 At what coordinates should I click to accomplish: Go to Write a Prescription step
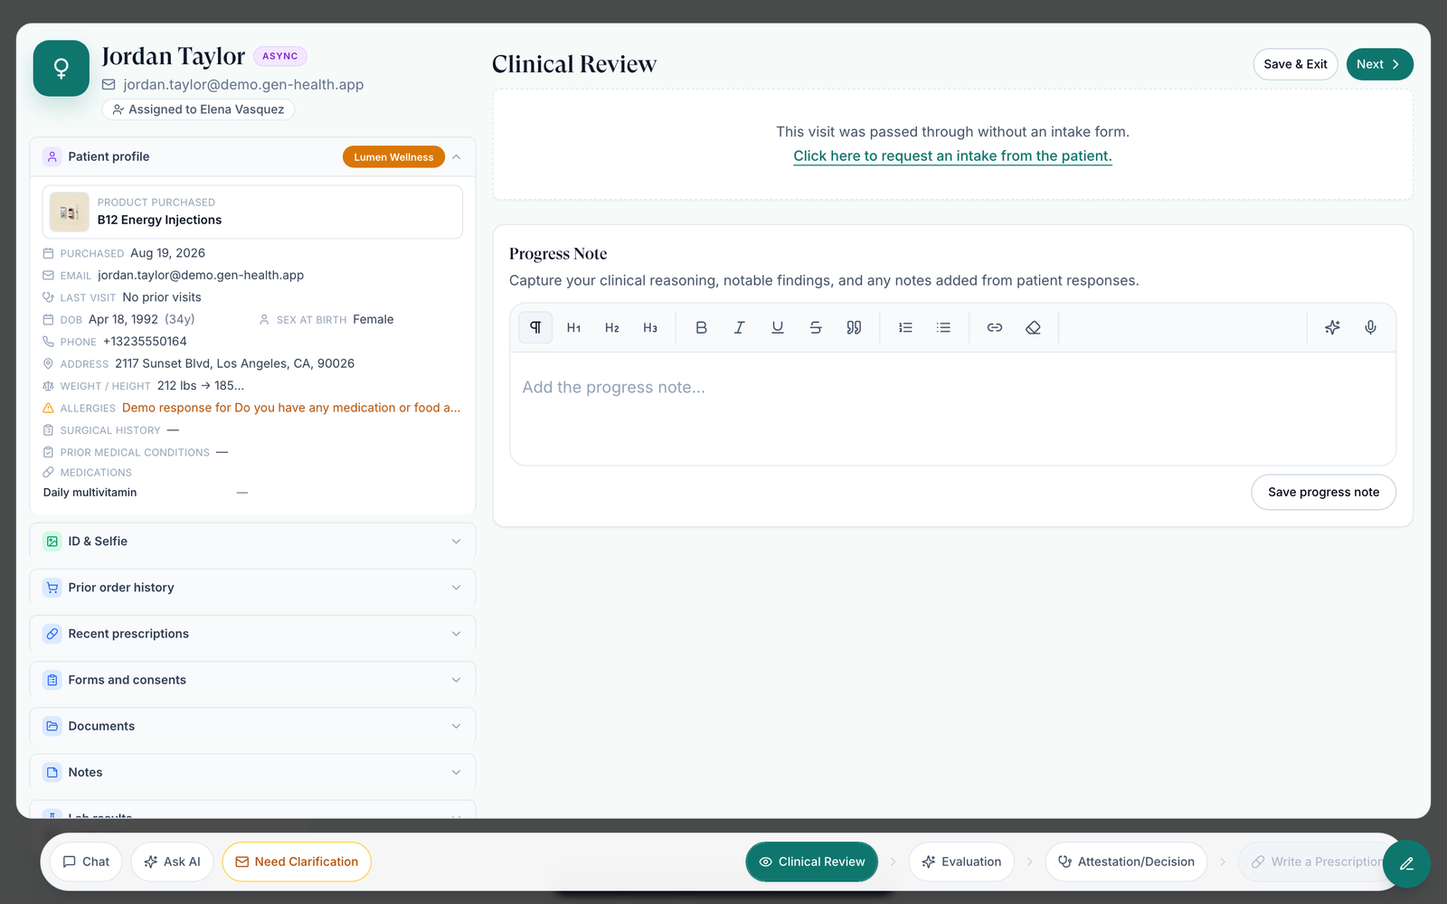(1316, 862)
